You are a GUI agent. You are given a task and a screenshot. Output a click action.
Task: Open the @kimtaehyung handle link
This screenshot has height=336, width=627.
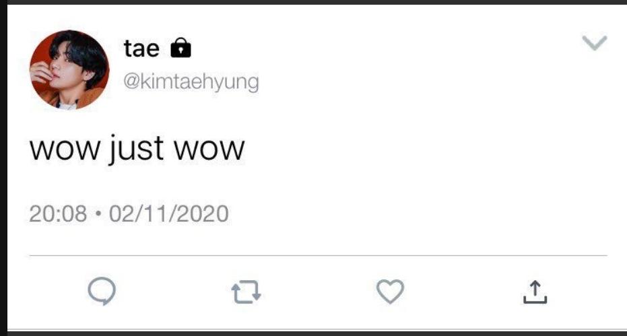[x=191, y=82]
